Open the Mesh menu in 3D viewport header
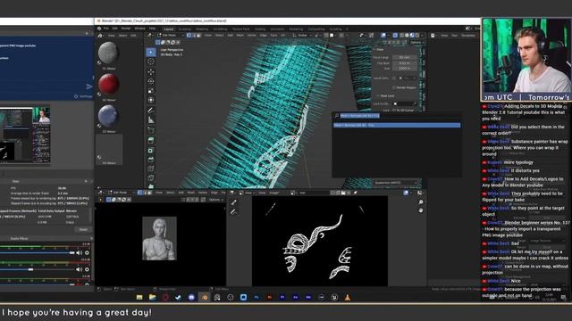 [240, 36]
